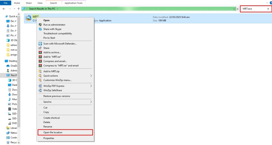Stop loading via the address bar X button
The image size is (272, 145).
pyautogui.click(x=237, y=9)
